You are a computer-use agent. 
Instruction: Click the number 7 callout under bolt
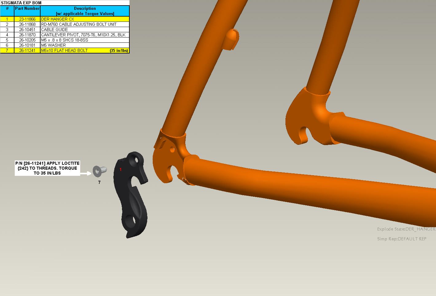[99, 182]
